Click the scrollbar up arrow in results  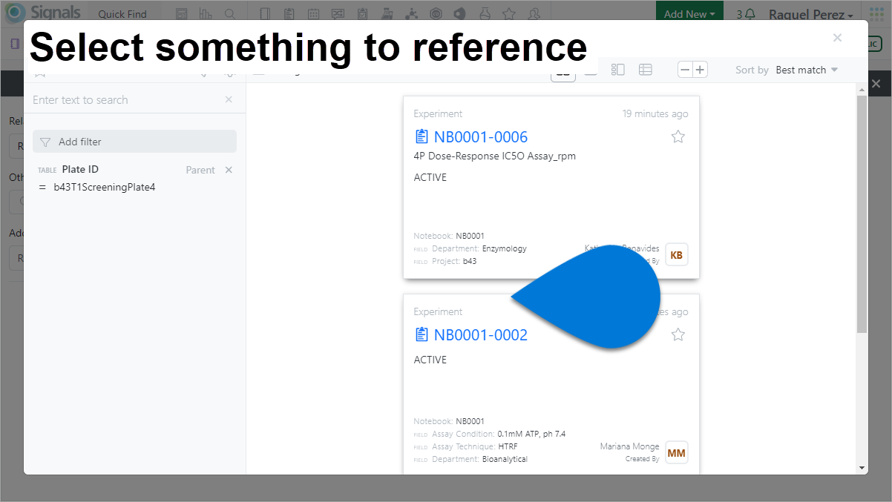click(x=862, y=89)
